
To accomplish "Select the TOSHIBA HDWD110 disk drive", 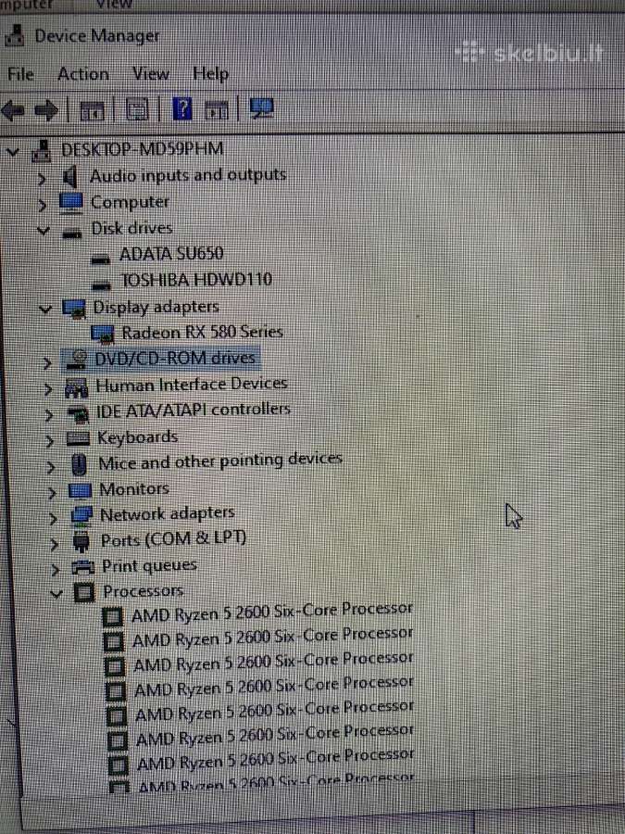I will (196, 279).
